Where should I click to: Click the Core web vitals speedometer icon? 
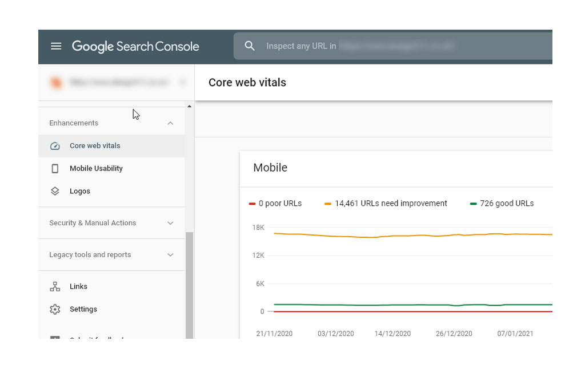click(55, 146)
